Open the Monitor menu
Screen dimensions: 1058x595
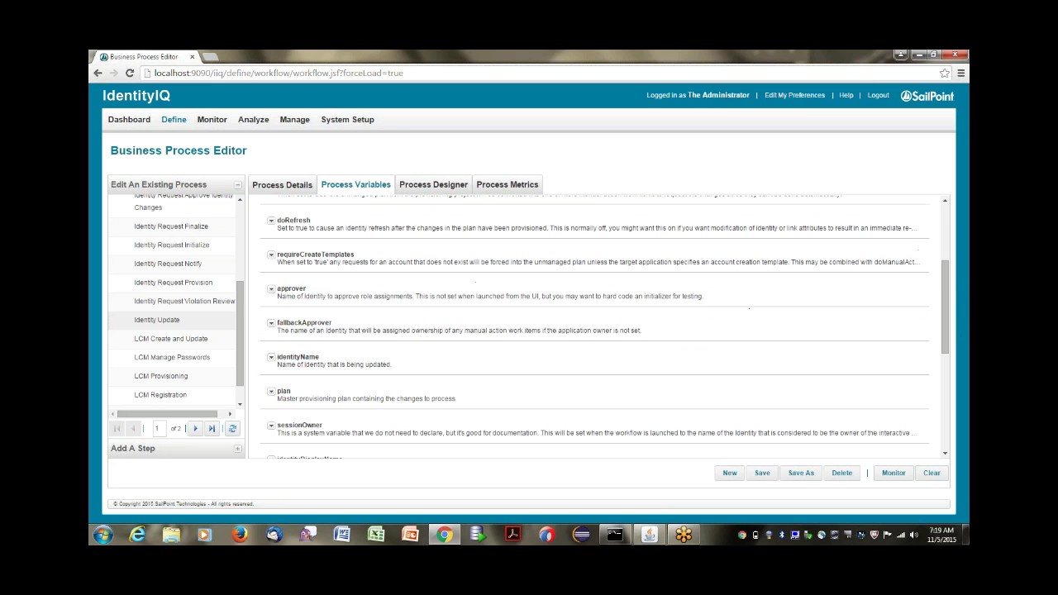[x=212, y=120]
